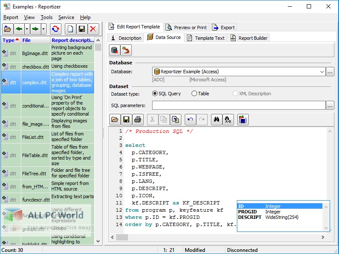Open the forward arrow history dropdown
Screen dimensions: 339x254
pos(44,29)
